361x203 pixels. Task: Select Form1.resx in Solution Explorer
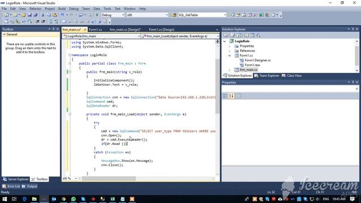[x=252, y=65]
